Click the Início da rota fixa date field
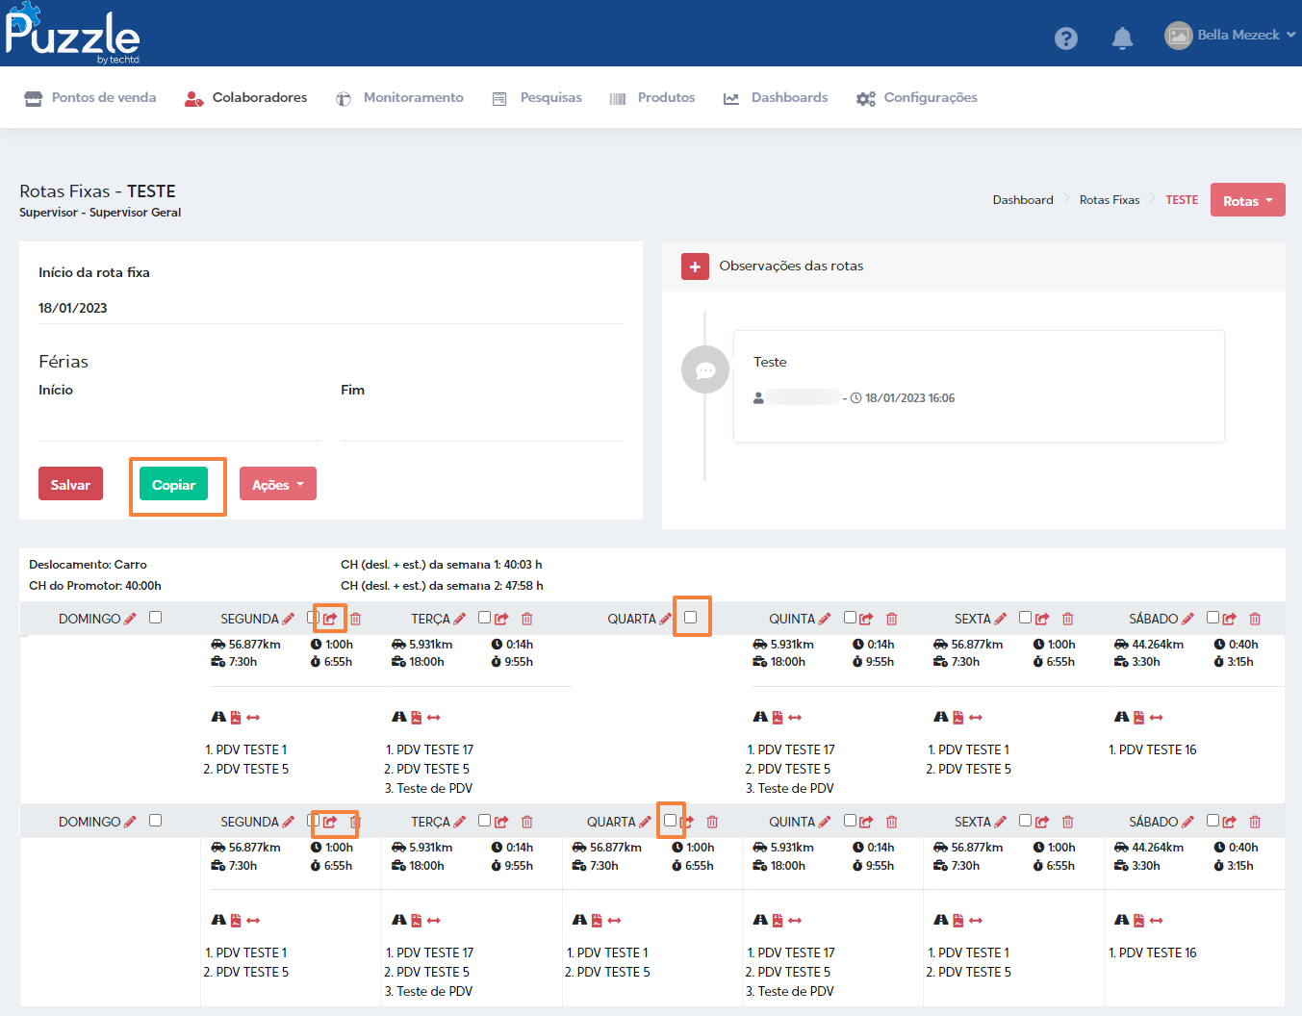Viewport: 1302px width, 1016px height. pyautogui.click(x=331, y=309)
